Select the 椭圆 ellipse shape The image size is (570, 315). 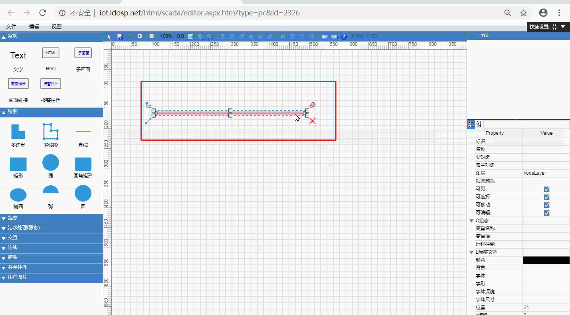pos(18,194)
